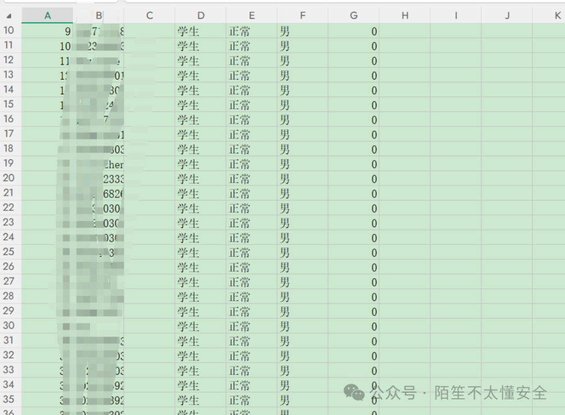Image resolution: width=565 pixels, height=415 pixels.
Task: Select column E containing 正常 values
Action: 252,15
